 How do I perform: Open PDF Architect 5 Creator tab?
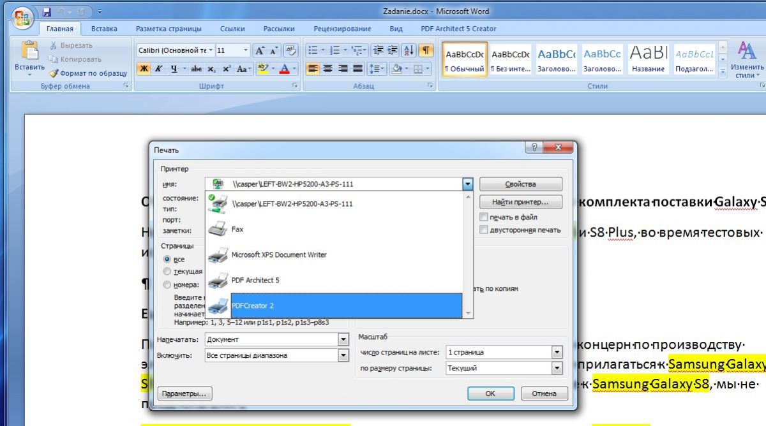(458, 29)
